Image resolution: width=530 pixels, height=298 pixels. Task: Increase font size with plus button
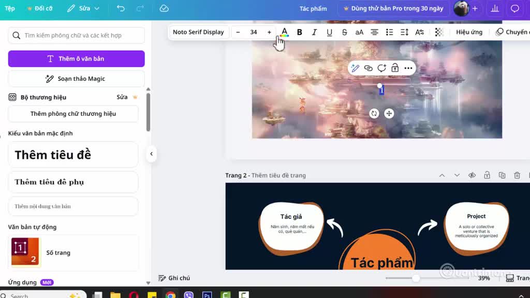(x=269, y=32)
